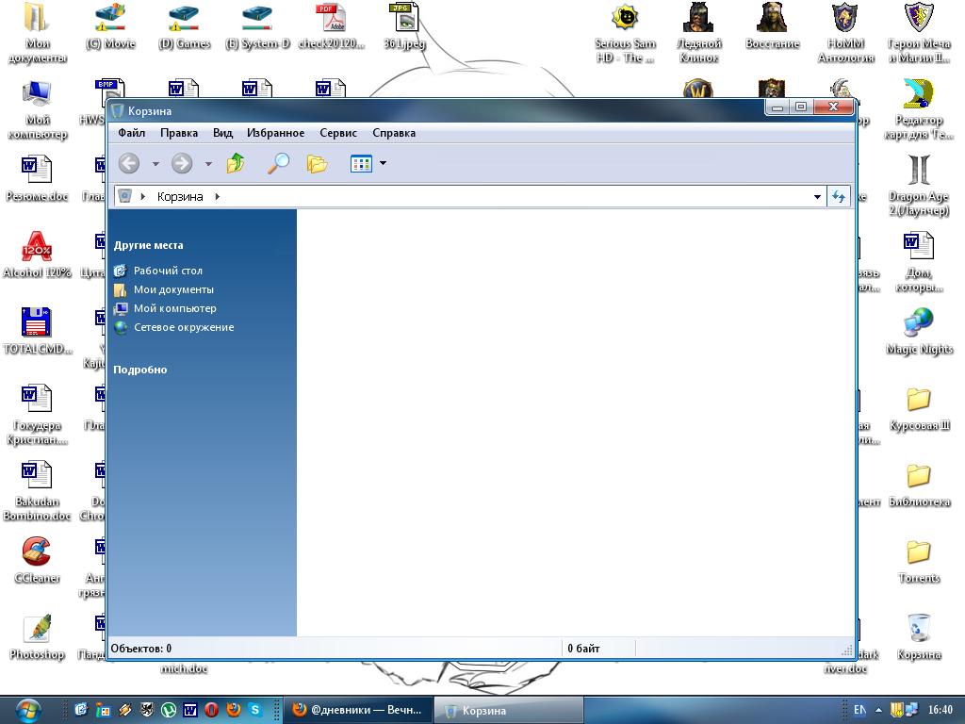The height and width of the screenshot is (724, 965).
Task: Click the uTorrent quick launch icon
Action: (x=169, y=710)
